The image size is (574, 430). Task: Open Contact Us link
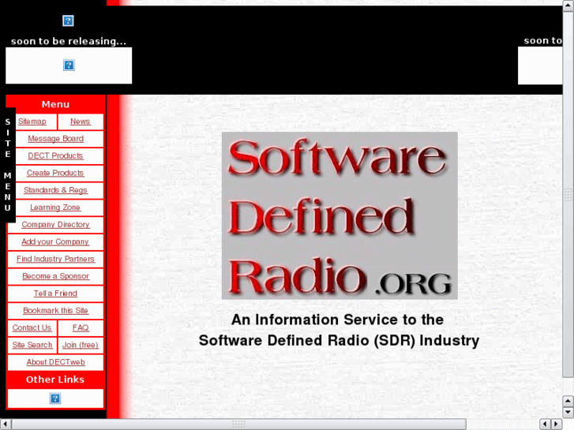pyautogui.click(x=32, y=328)
